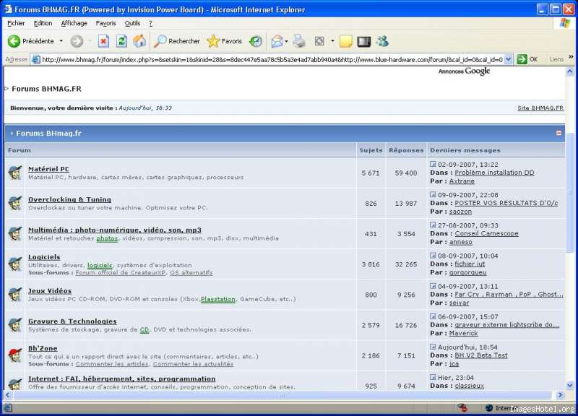Open the Jeux Vidéos forum
This screenshot has width=578, height=416.
click(x=50, y=291)
